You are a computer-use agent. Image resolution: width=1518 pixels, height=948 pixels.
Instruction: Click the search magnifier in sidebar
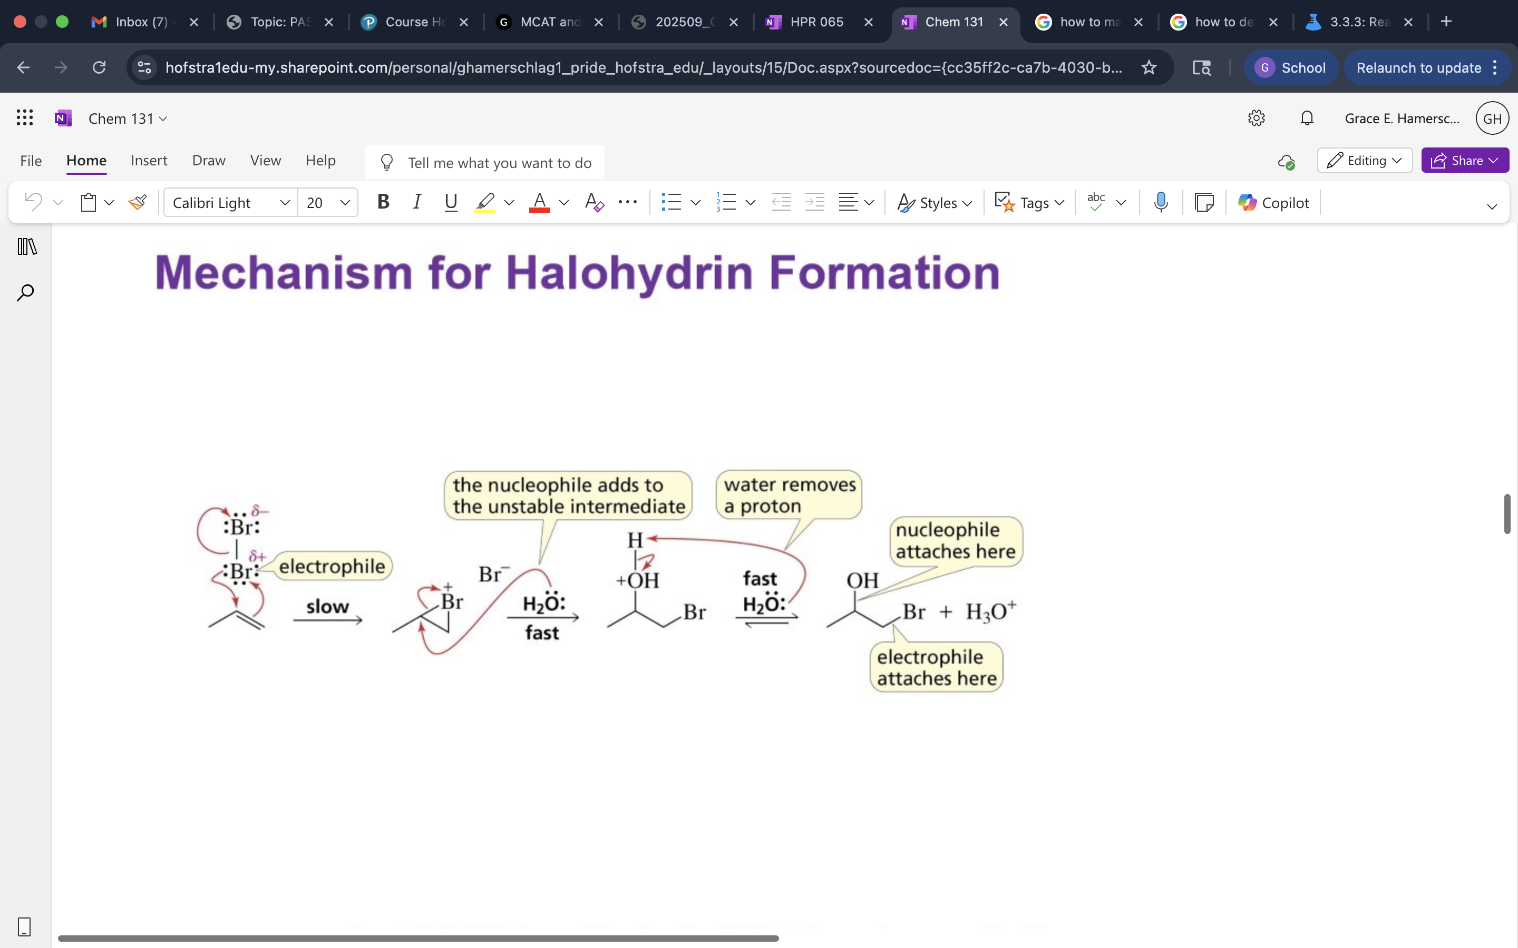tap(25, 293)
